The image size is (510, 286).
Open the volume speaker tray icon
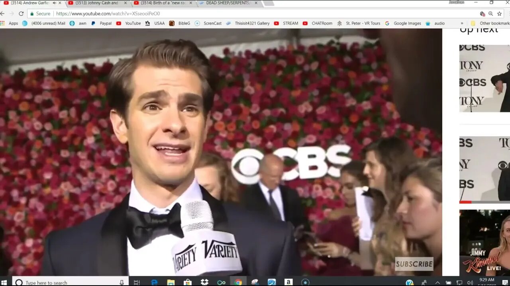(470, 282)
